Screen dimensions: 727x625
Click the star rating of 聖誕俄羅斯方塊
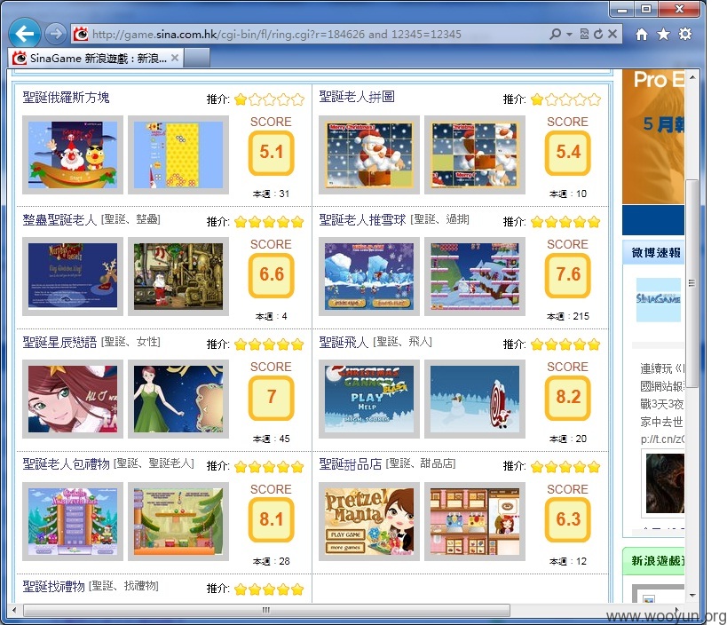(269, 99)
